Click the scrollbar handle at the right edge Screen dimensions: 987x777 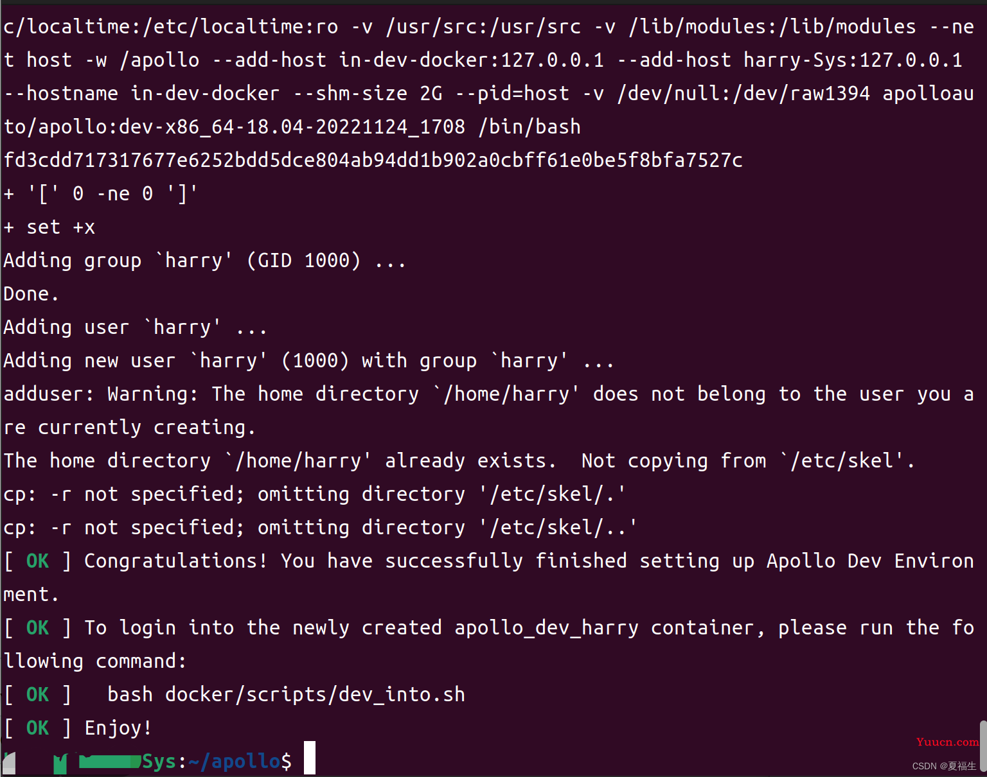pyautogui.click(x=983, y=744)
